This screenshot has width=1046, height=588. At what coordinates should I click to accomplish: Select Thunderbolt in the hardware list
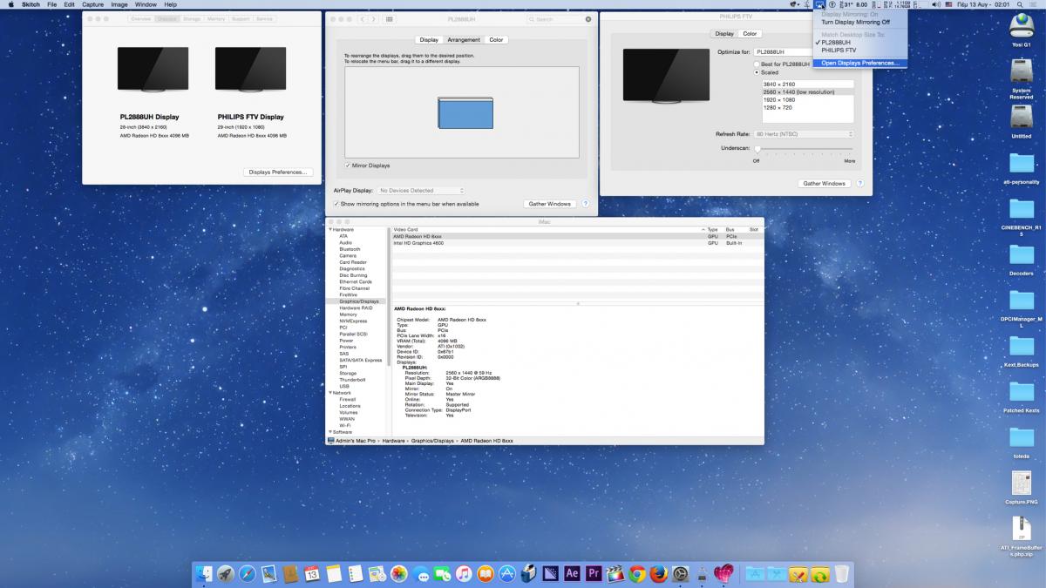pyautogui.click(x=352, y=380)
